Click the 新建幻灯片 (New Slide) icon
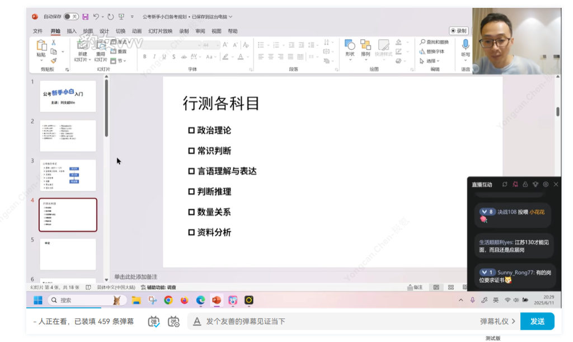This screenshot has width=573, height=342. tap(82, 45)
